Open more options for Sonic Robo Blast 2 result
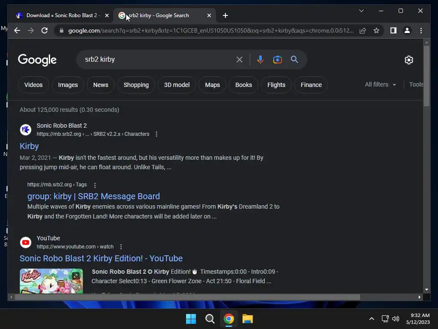 (x=157, y=134)
